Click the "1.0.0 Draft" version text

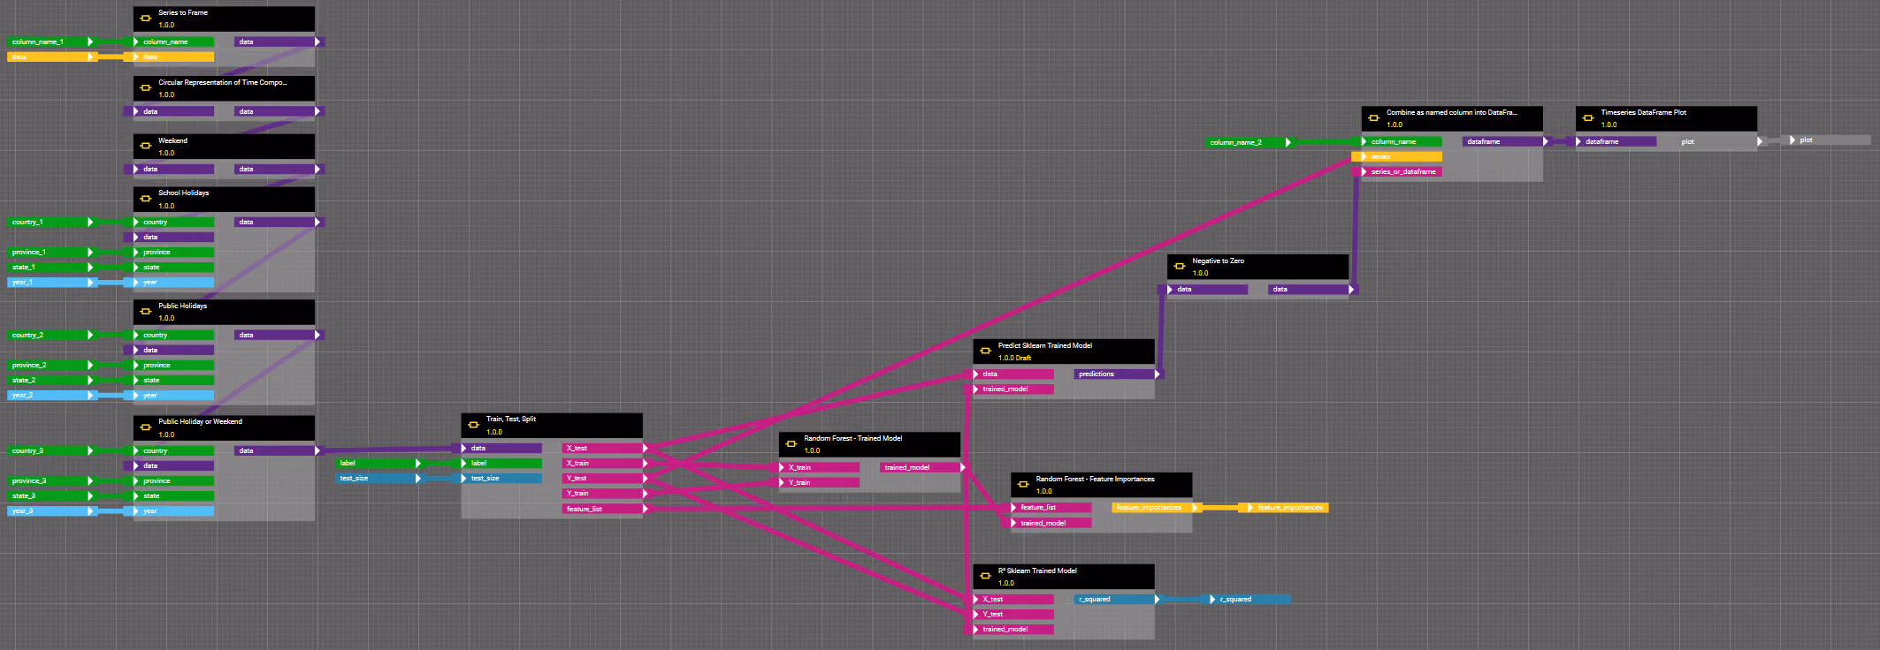pyautogui.click(x=1014, y=358)
